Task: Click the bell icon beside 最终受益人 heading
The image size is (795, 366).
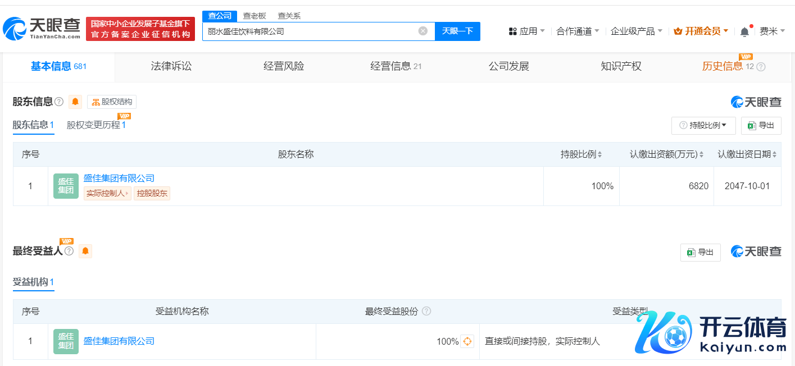Action: click(x=85, y=251)
